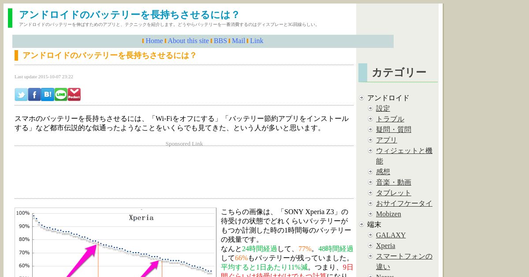Click the green text 24時間経過
Screen dimensions: 529x277
[260, 249]
